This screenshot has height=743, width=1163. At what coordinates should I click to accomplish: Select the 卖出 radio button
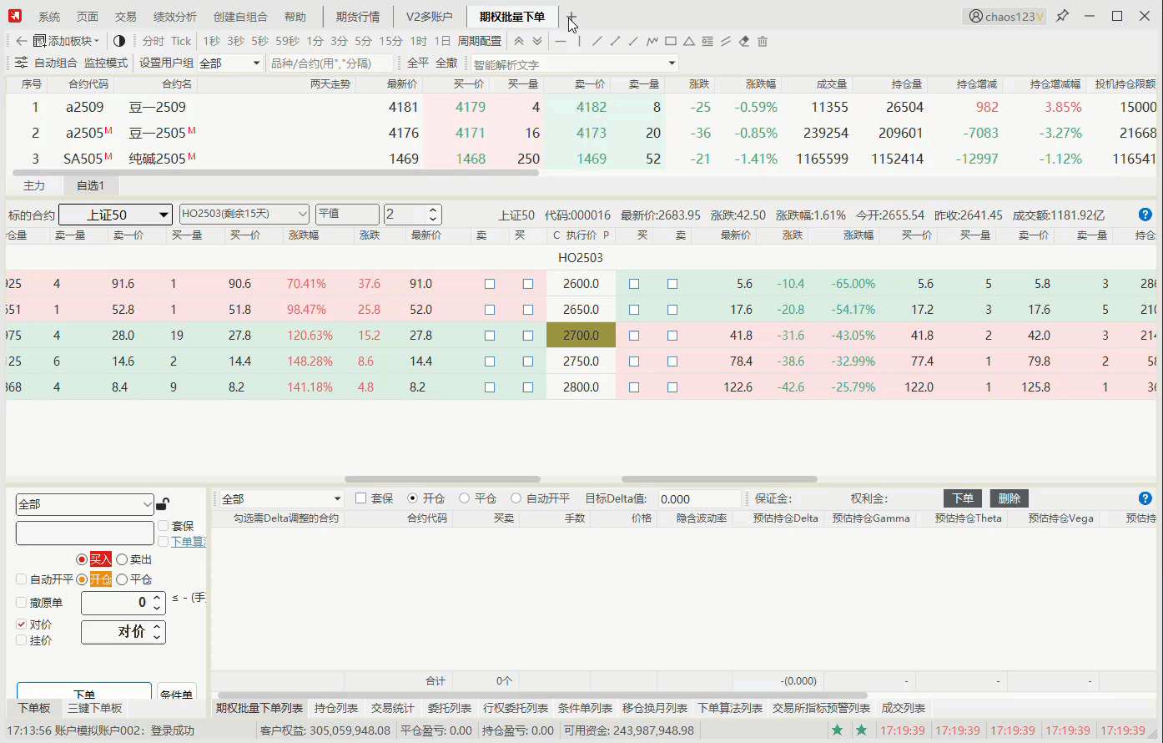tap(122, 559)
